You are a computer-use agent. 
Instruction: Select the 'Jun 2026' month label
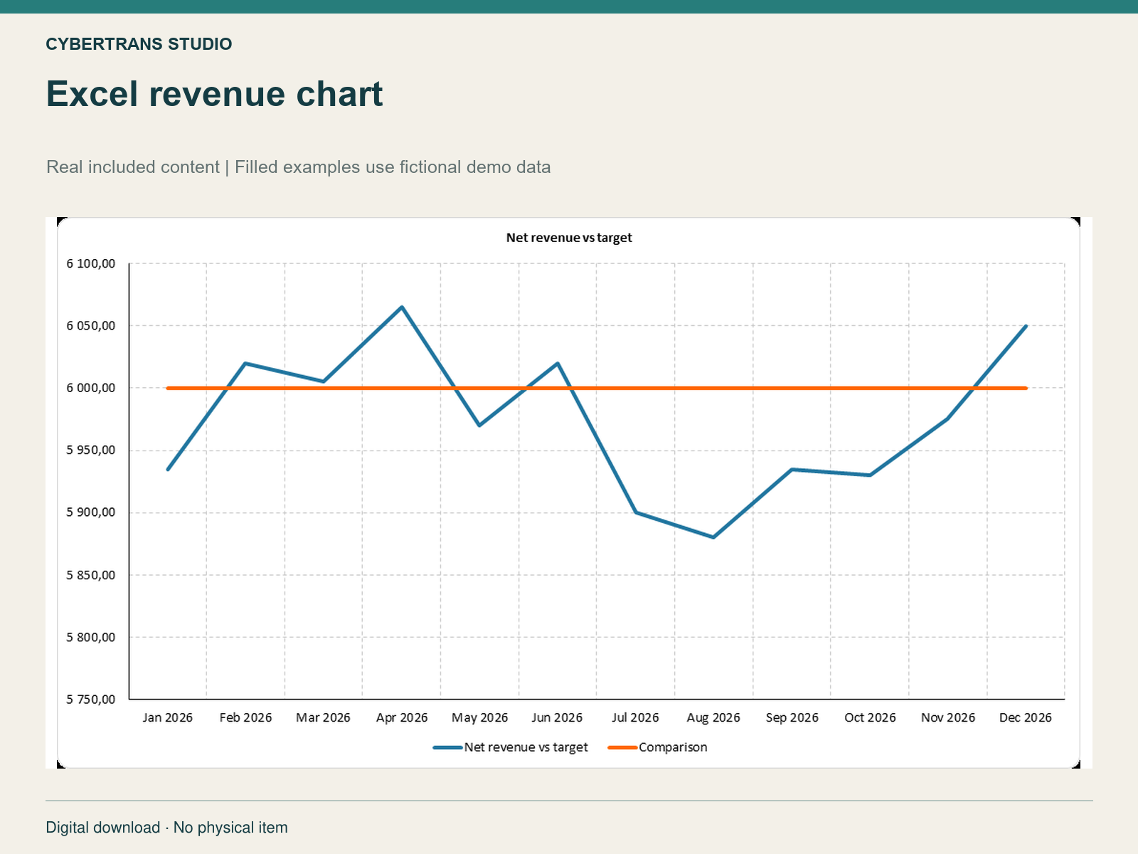[558, 717]
